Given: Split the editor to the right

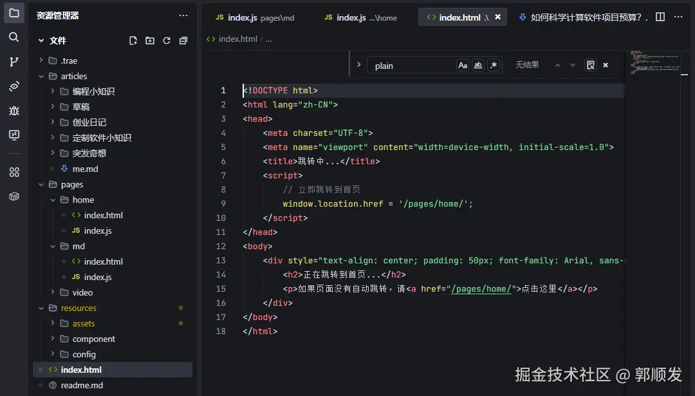Looking at the screenshot, I should pos(660,17).
